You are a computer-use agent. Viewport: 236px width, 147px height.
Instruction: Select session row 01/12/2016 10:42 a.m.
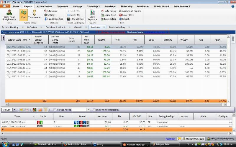point(116,76)
